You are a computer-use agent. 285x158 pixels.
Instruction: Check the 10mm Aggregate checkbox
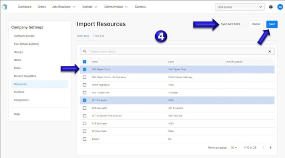[x=85, y=85]
